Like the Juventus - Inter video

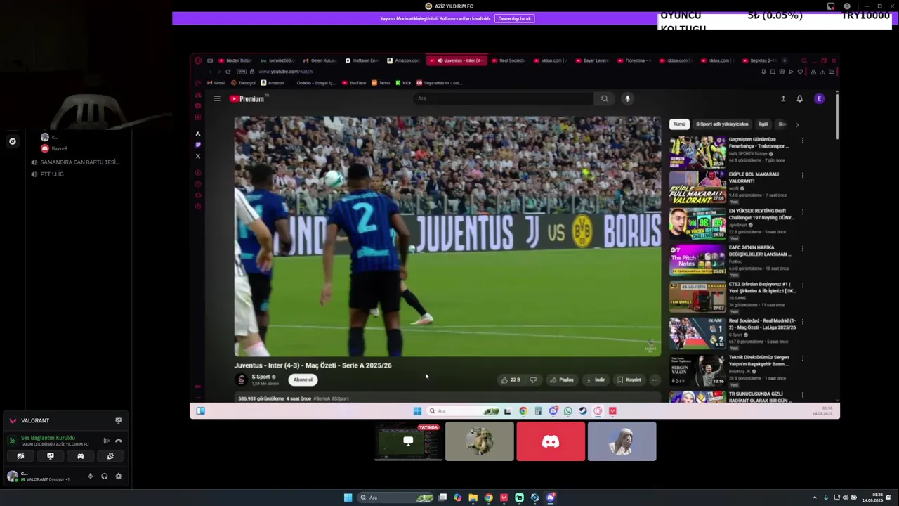pyautogui.click(x=511, y=379)
